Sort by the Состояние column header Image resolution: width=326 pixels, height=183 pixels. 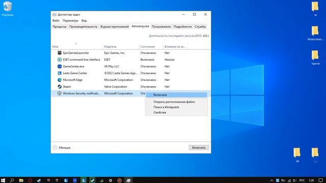(x=151, y=46)
